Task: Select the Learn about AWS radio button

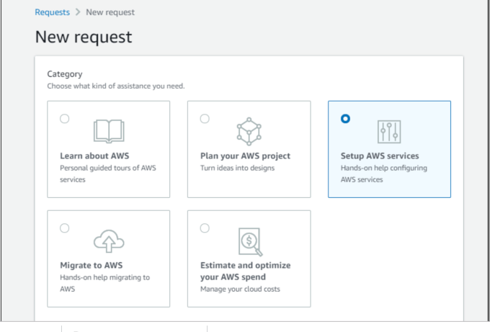Action: (x=65, y=119)
